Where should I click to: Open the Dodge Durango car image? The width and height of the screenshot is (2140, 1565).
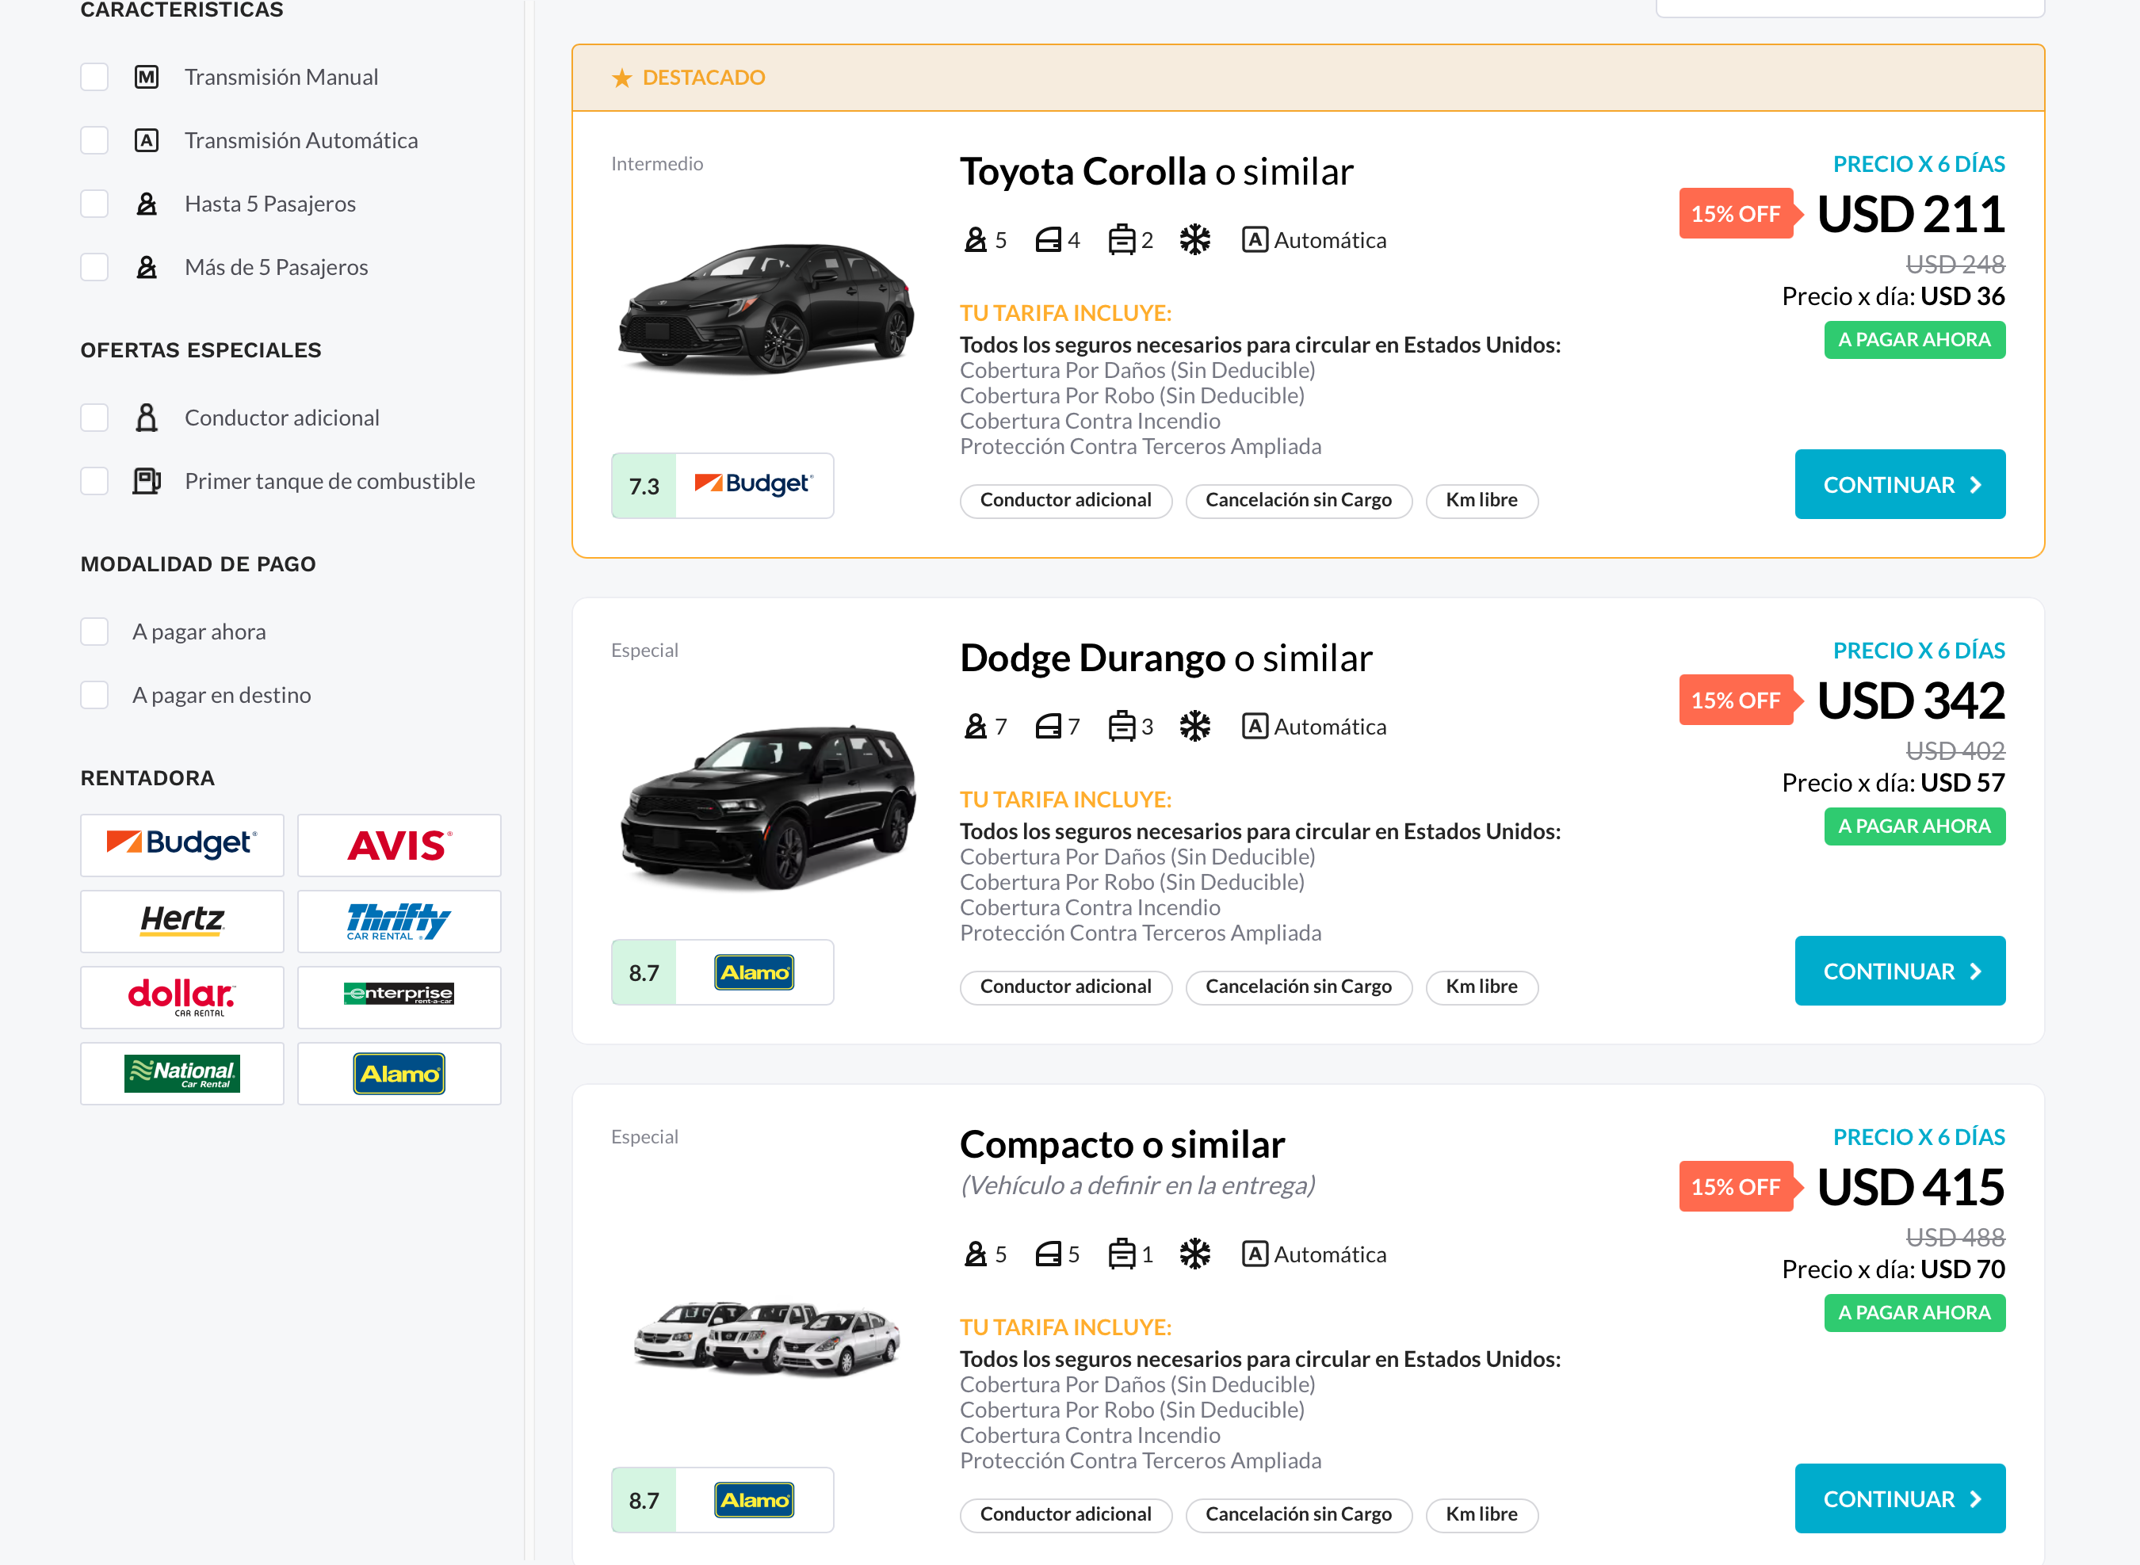(x=768, y=807)
